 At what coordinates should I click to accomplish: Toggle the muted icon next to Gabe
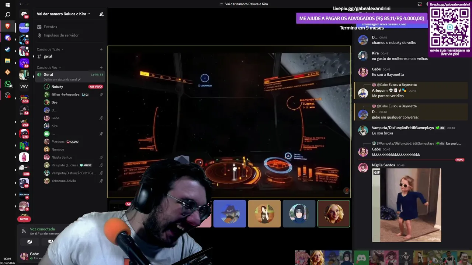pos(101,118)
